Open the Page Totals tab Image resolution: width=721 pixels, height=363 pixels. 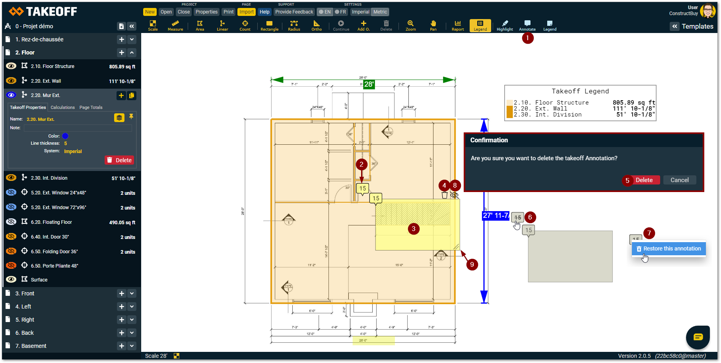point(91,107)
